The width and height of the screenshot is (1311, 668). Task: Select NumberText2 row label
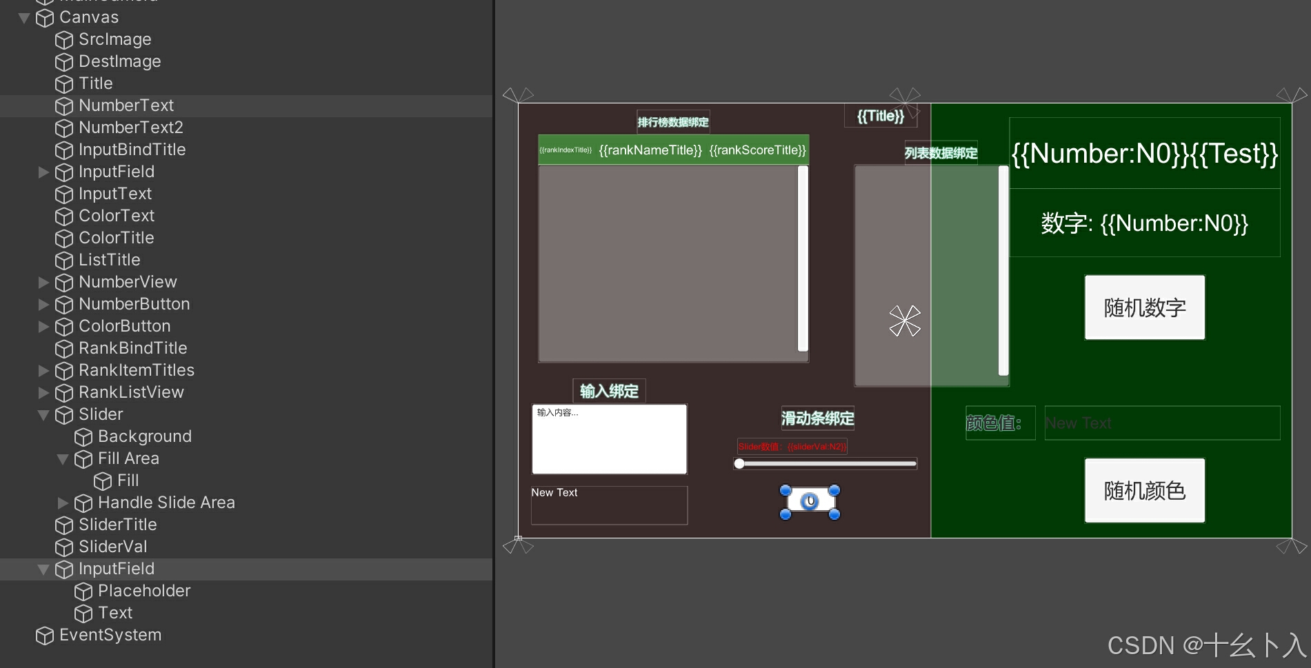click(x=131, y=128)
